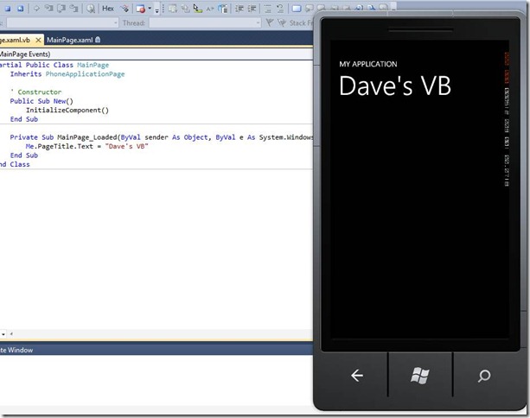The width and height of the screenshot is (530, 418).
Task: Click the ' Constructor comment line
Action: [36, 92]
